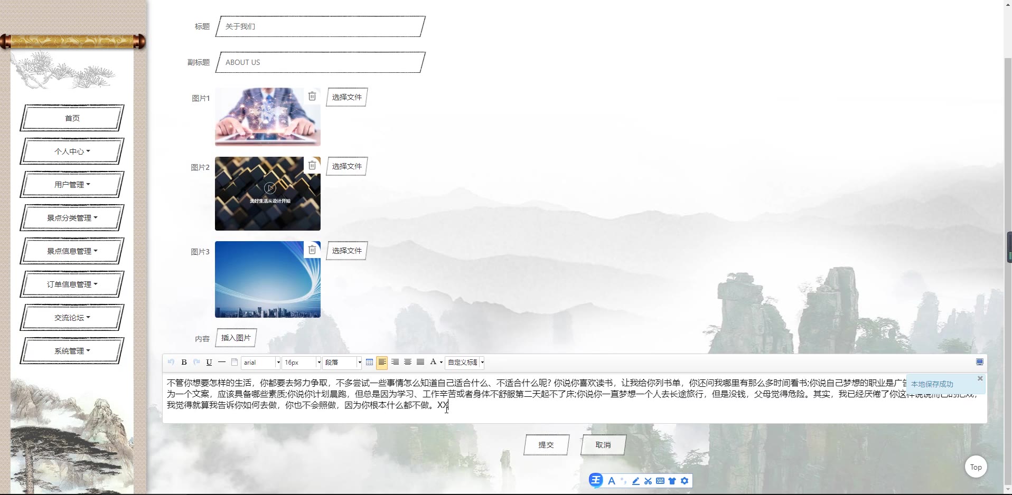Open the 图片2 dark cubes thumbnail

pos(268,194)
